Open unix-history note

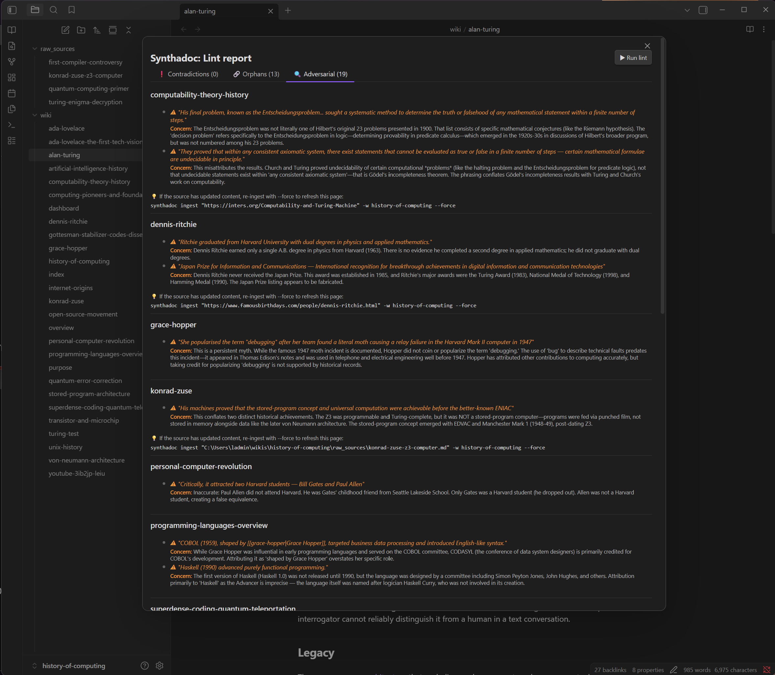[65, 447]
